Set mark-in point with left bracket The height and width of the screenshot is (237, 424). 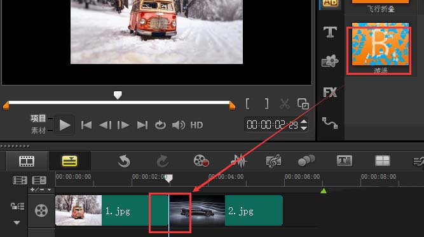[247, 103]
